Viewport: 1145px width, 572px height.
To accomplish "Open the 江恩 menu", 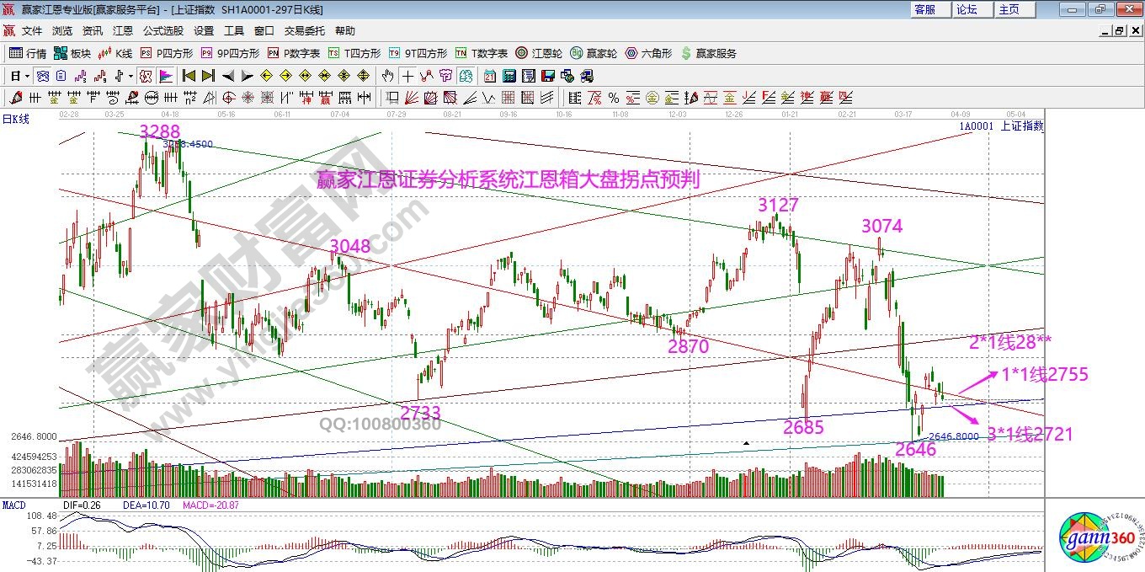I will pyautogui.click(x=123, y=30).
